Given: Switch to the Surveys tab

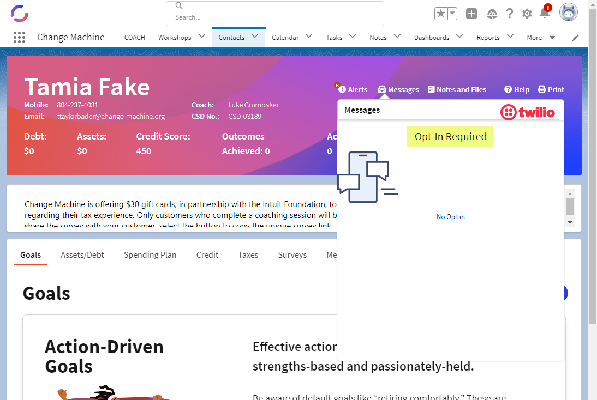Looking at the screenshot, I should point(292,254).
